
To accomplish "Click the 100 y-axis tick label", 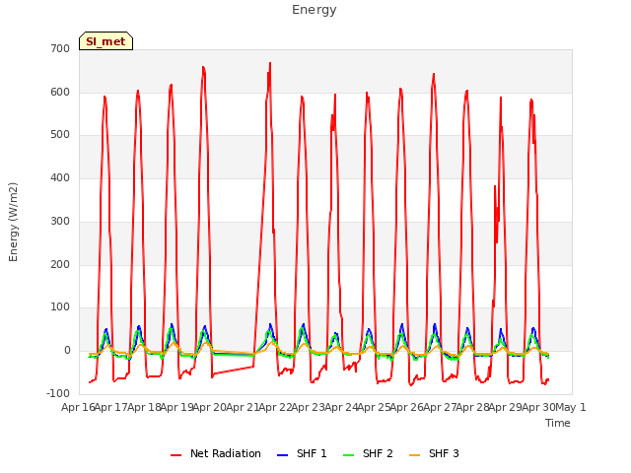I will click(60, 307).
